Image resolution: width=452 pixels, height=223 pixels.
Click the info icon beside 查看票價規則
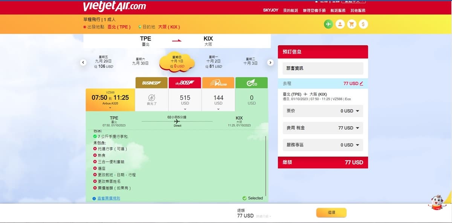tap(94, 198)
